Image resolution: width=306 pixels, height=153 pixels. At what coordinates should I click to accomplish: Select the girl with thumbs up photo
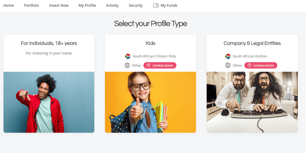tap(151, 102)
